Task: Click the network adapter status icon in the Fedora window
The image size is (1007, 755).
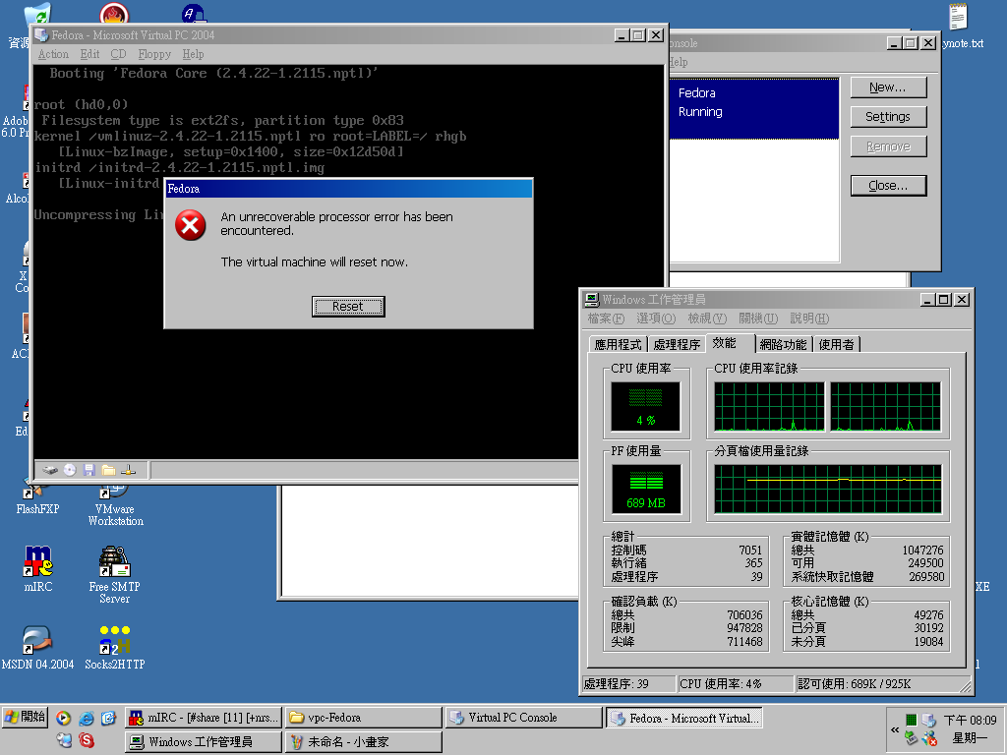Action: coord(128,470)
